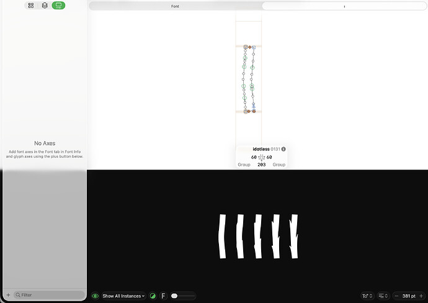The height and width of the screenshot is (303, 428).
Task: Click the add plus icon beside Filter
Action: coord(8,295)
